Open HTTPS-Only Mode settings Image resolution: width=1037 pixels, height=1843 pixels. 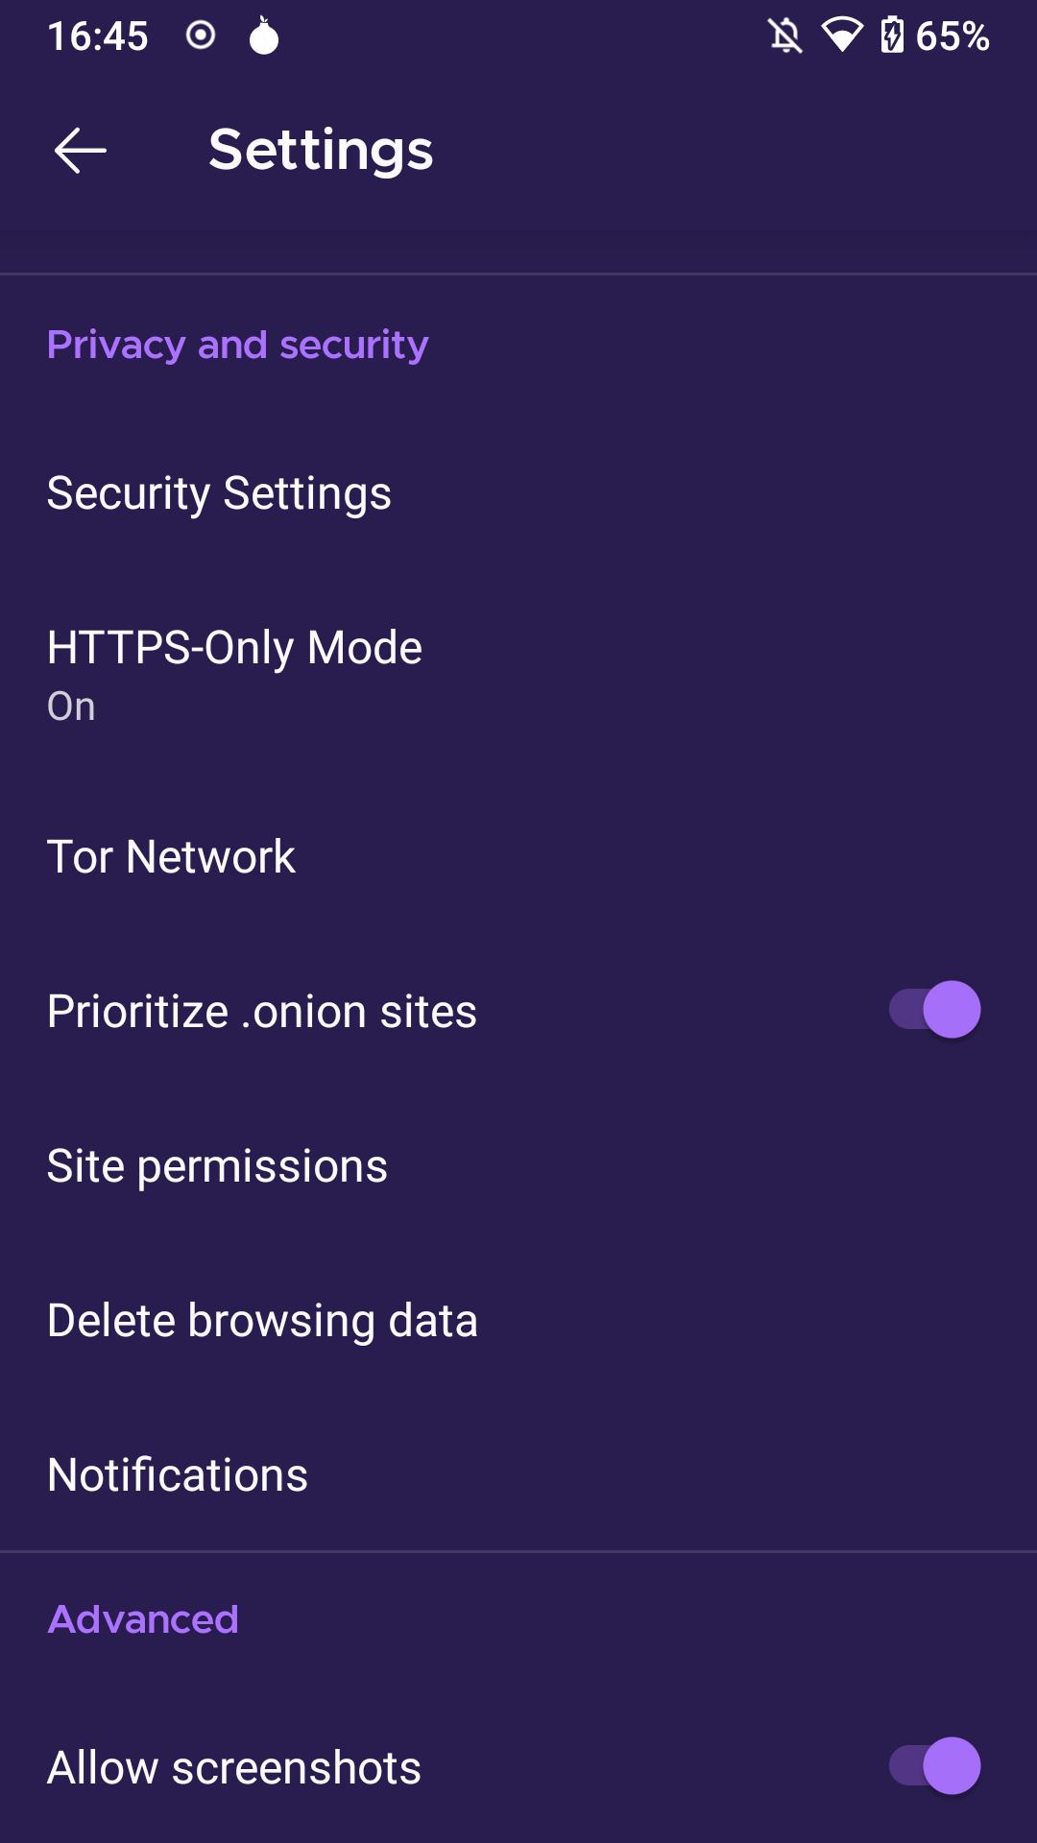click(518, 675)
